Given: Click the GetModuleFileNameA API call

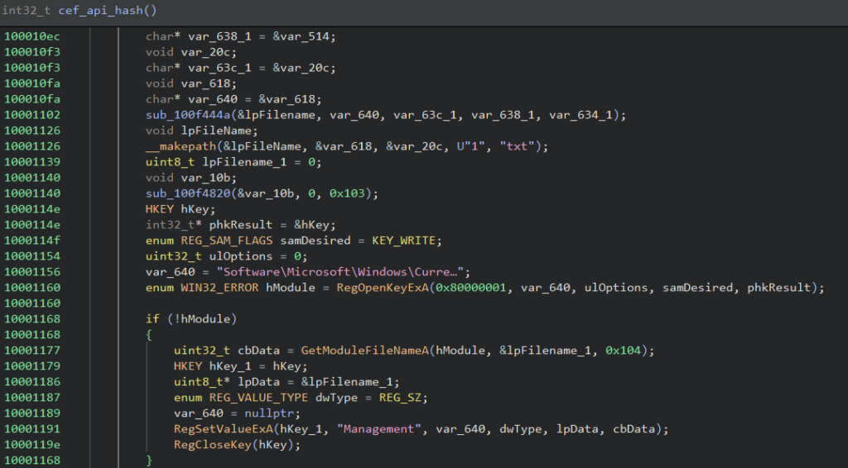Looking at the screenshot, I should [365, 351].
